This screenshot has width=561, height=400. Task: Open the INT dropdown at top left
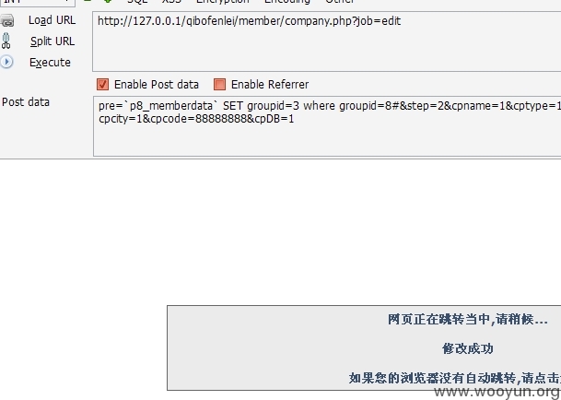pos(38,2)
